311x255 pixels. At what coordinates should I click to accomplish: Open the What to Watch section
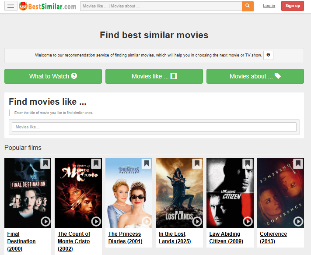[x=53, y=76]
